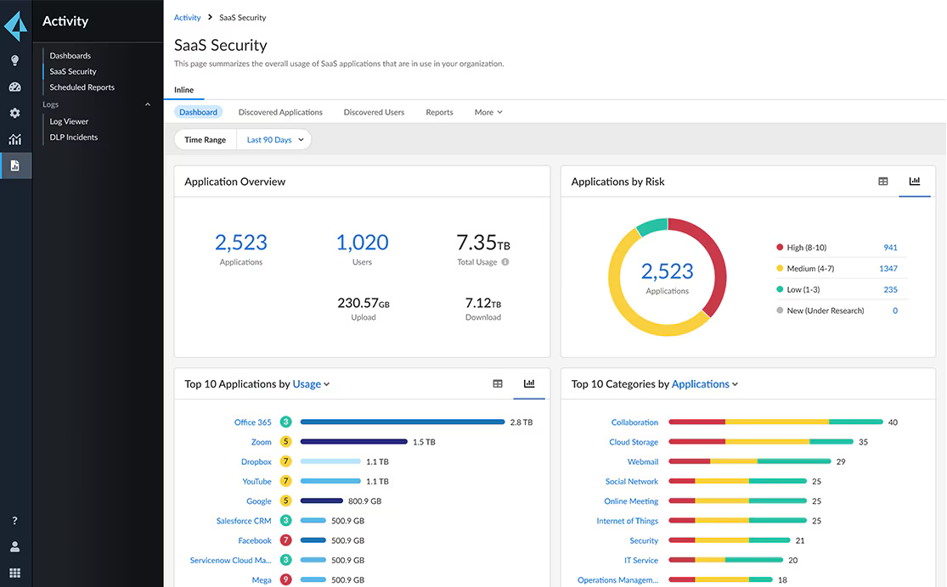
Task: Click the Total Usage info icon
Action: [x=505, y=262]
